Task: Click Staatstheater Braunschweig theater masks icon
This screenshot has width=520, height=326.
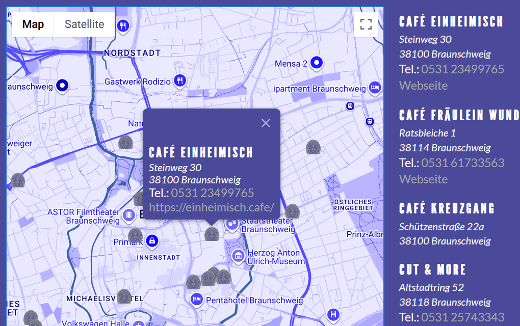Action: (x=232, y=225)
